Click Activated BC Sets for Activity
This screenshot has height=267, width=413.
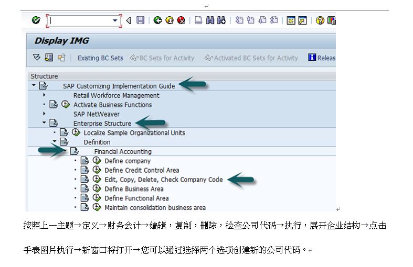click(x=251, y=58)
